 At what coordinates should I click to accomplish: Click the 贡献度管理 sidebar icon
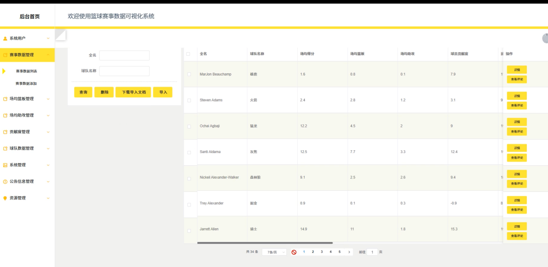coord(5,132)
